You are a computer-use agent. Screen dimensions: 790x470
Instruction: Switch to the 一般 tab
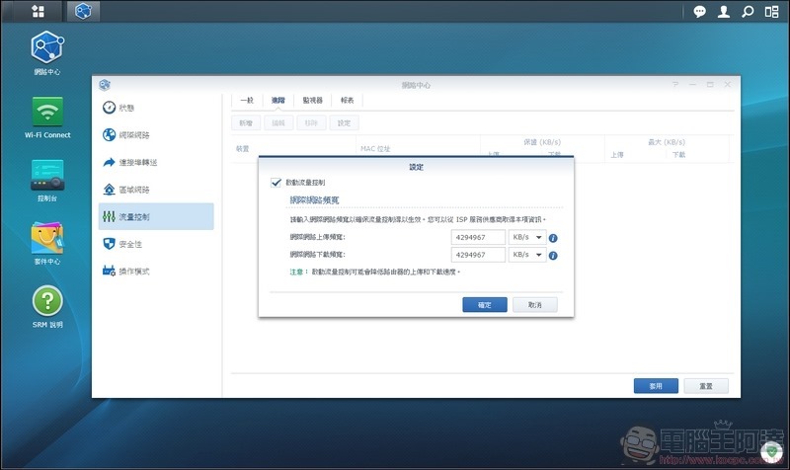pos(247,101)
